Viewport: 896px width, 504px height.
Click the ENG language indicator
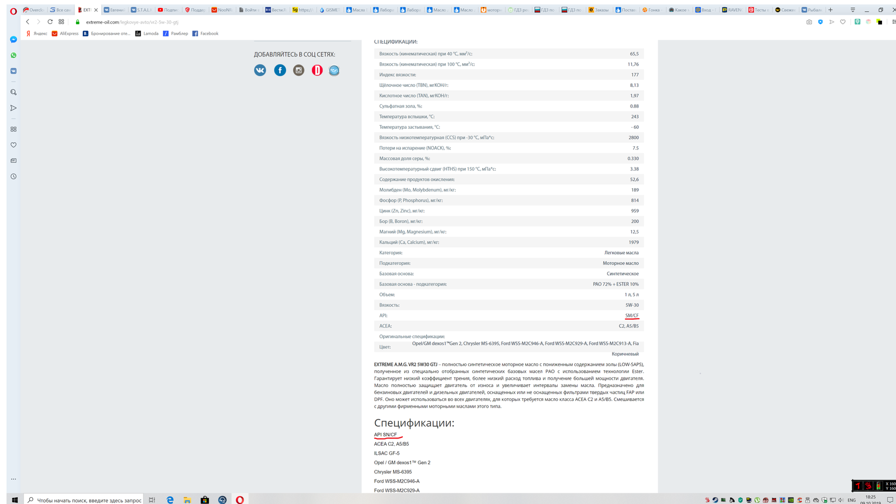[852, 500]
